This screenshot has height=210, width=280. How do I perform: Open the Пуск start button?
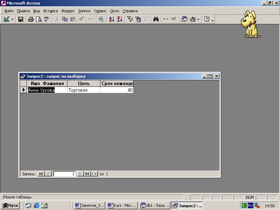coord(10,205)
